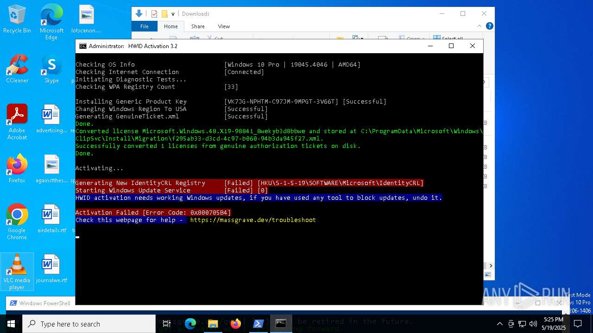Click the Properties checkmark icon in Explorer quick access

(154, 14)
